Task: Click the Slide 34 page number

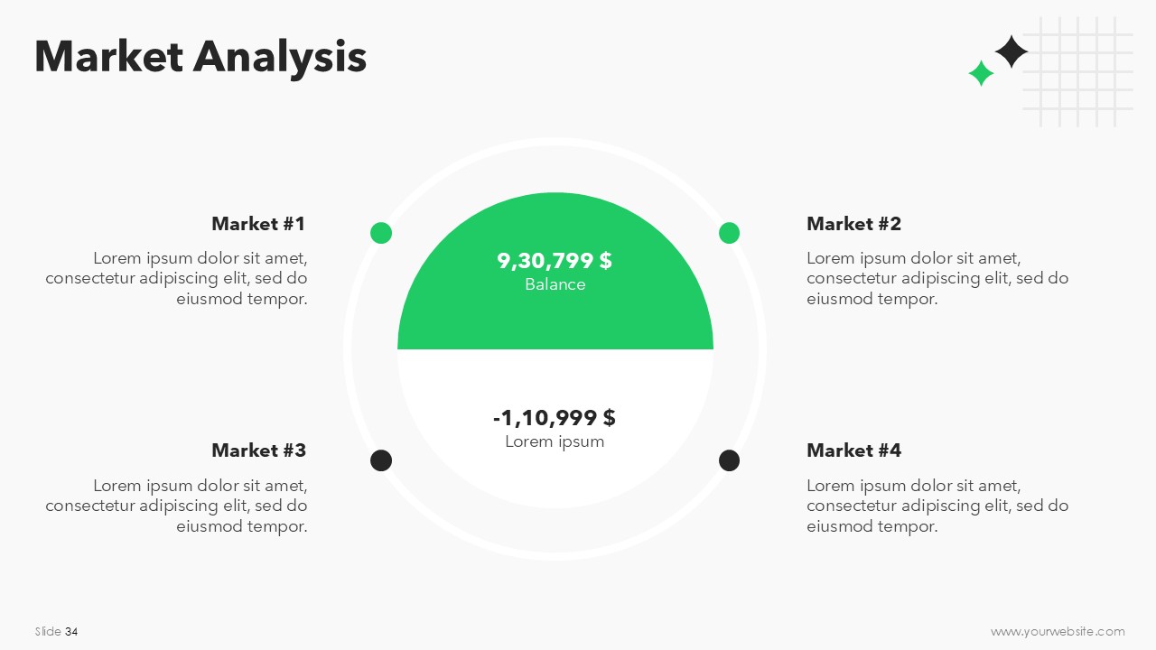Action: [x=57, y=632]
